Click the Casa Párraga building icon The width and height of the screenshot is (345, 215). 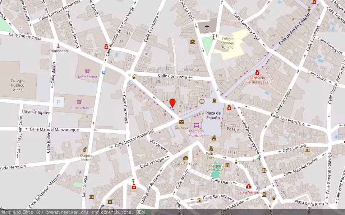[185, 158]
